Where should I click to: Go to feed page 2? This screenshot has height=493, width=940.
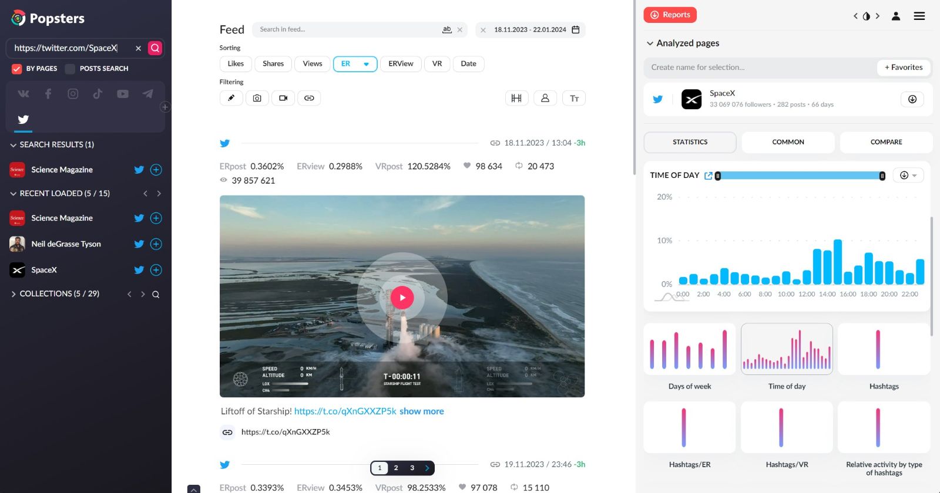coord(396,468)
